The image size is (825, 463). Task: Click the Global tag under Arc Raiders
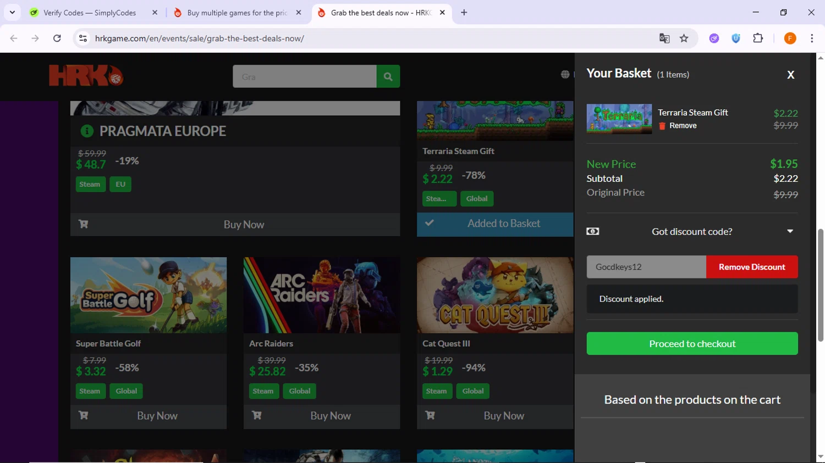point(300,391)
